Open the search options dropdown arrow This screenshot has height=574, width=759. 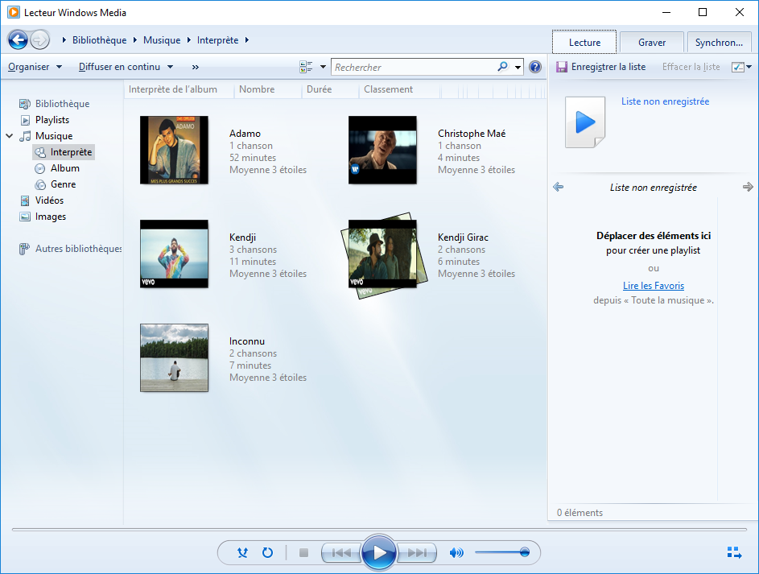pos(518,67)
